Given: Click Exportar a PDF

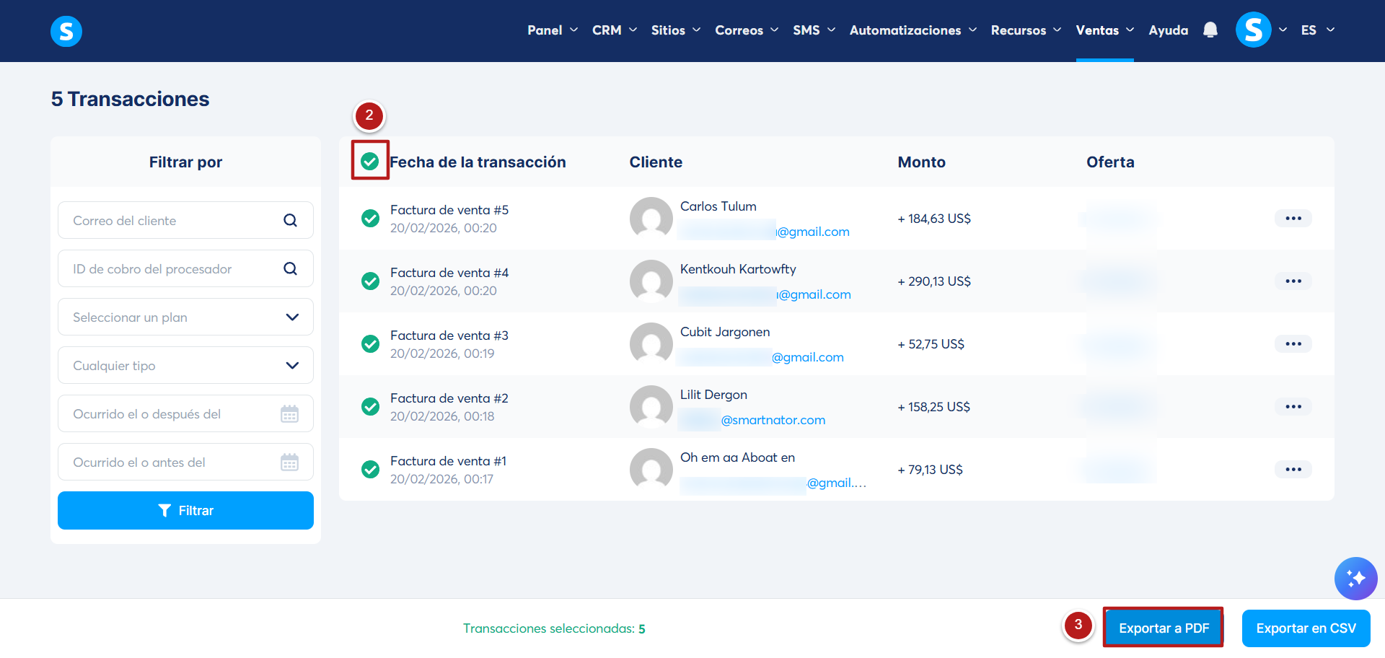Looking at the screenshot, I should coord(1164,628).
